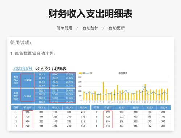
Task: Click the tallest yellow income bar in chart
Action: click(x=103, y=91)
